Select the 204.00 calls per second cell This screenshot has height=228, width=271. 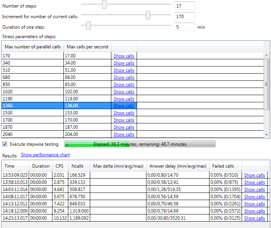(x=87, y=134)
